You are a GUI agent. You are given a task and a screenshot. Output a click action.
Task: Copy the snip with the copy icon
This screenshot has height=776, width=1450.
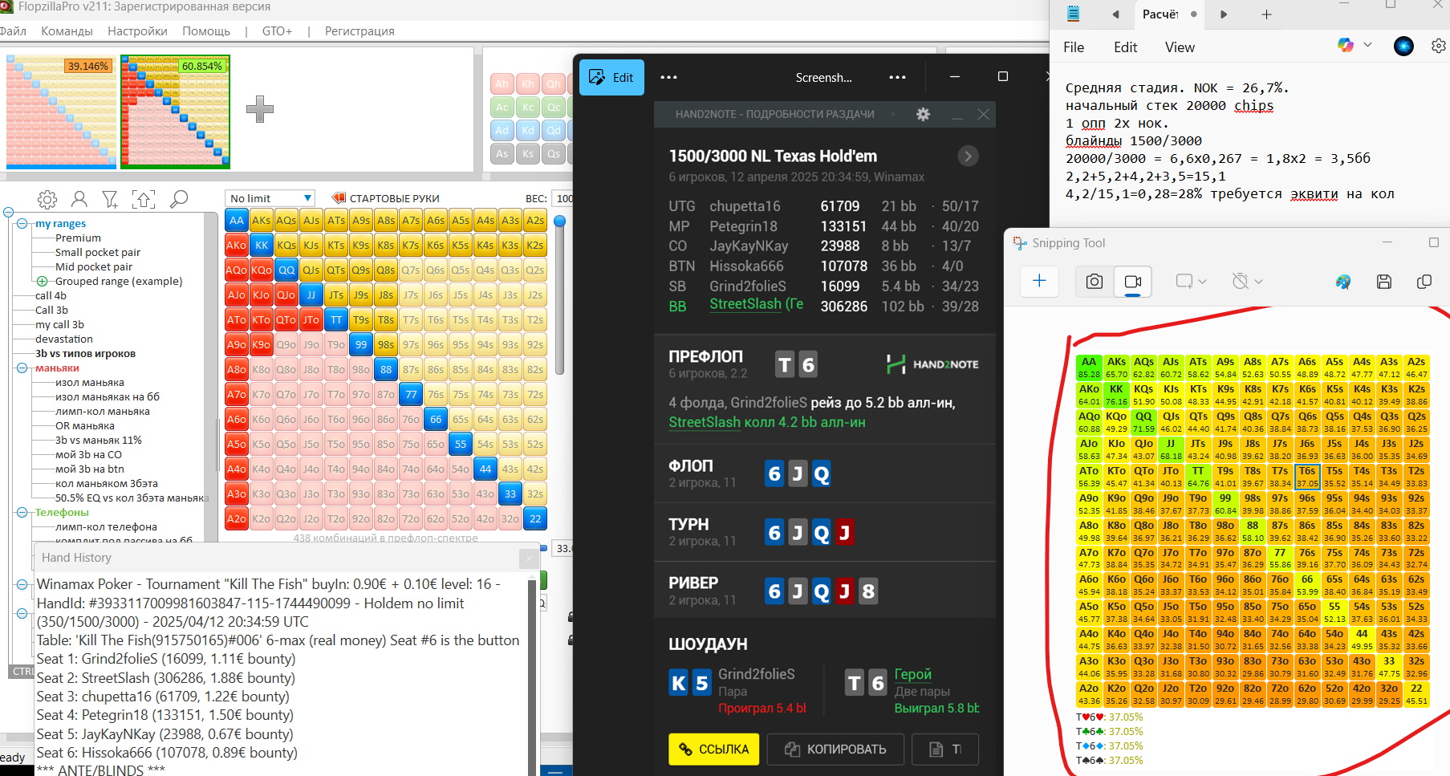click(1424, 281)
